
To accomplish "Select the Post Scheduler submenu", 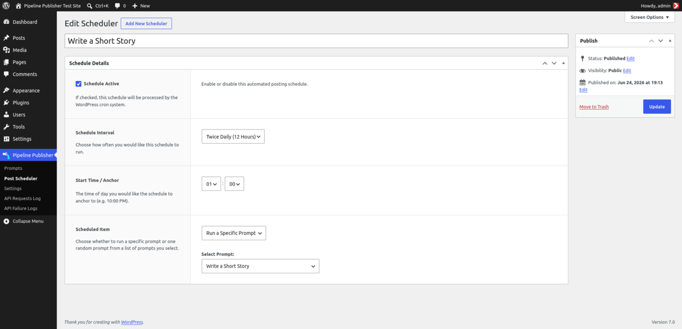I will pyautogui.click(x=20, y=178).
